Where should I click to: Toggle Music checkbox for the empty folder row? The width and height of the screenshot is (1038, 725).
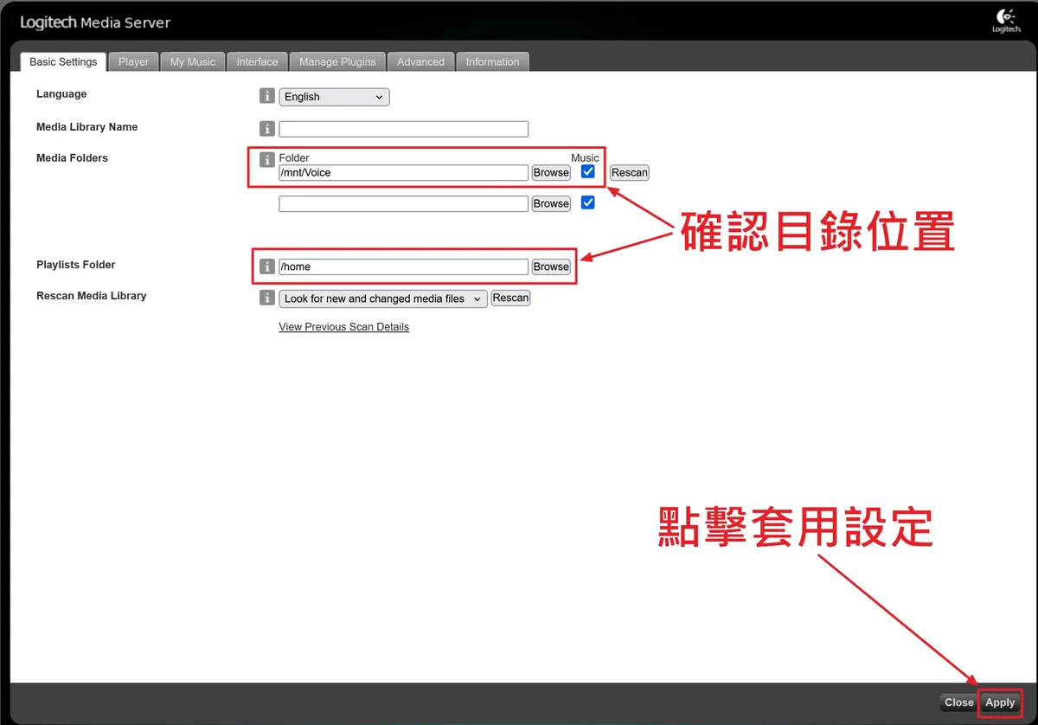point(588,202)
